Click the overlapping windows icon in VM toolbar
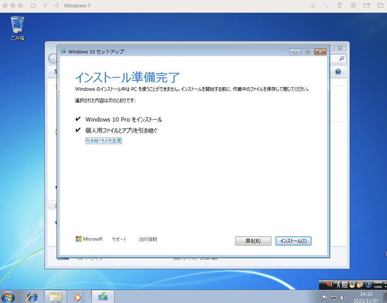Screen dimensions: 387x303 tap(380, 5)
